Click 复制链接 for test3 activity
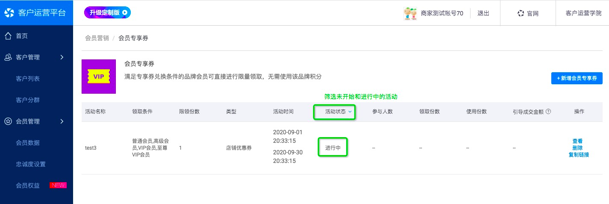The width and height of the screenshot is (609, 204). pyautogui.click(x=579, y=155)
